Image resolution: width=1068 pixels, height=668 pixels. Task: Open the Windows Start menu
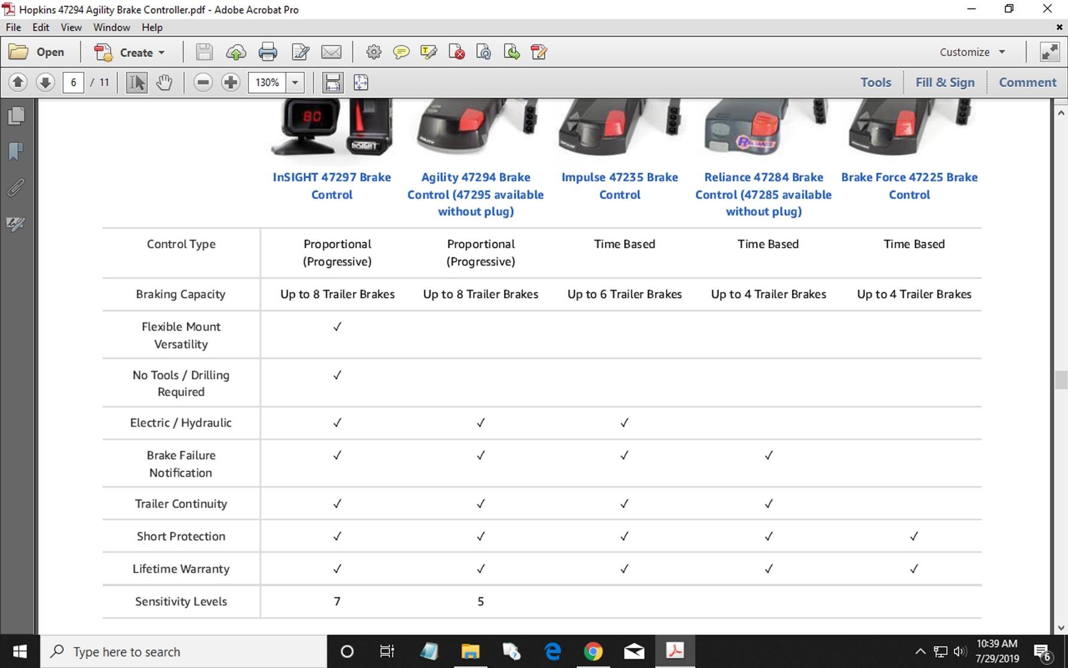pyautogui.click(x=20, y=651)
